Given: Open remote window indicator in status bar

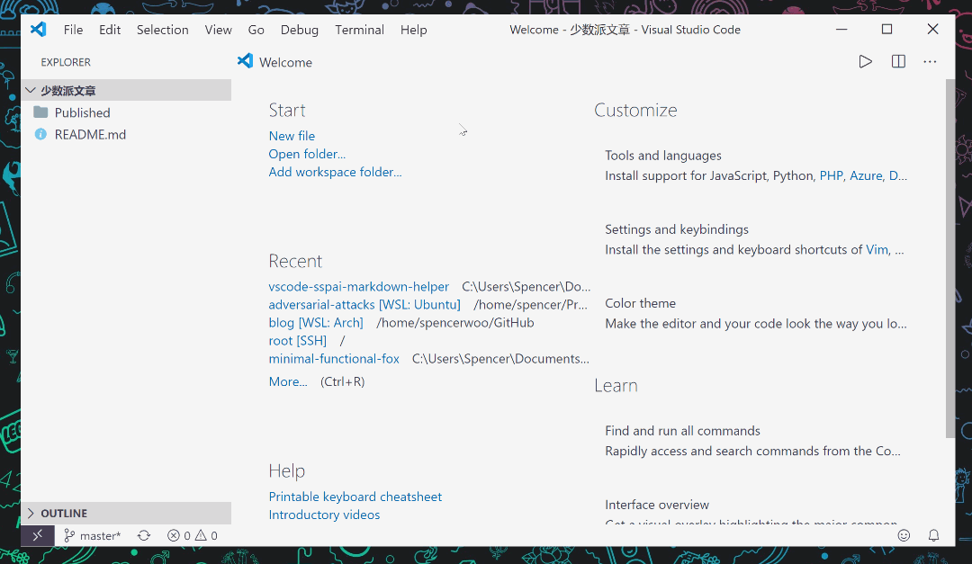Looking at the screenshot, I should (38, 535).
